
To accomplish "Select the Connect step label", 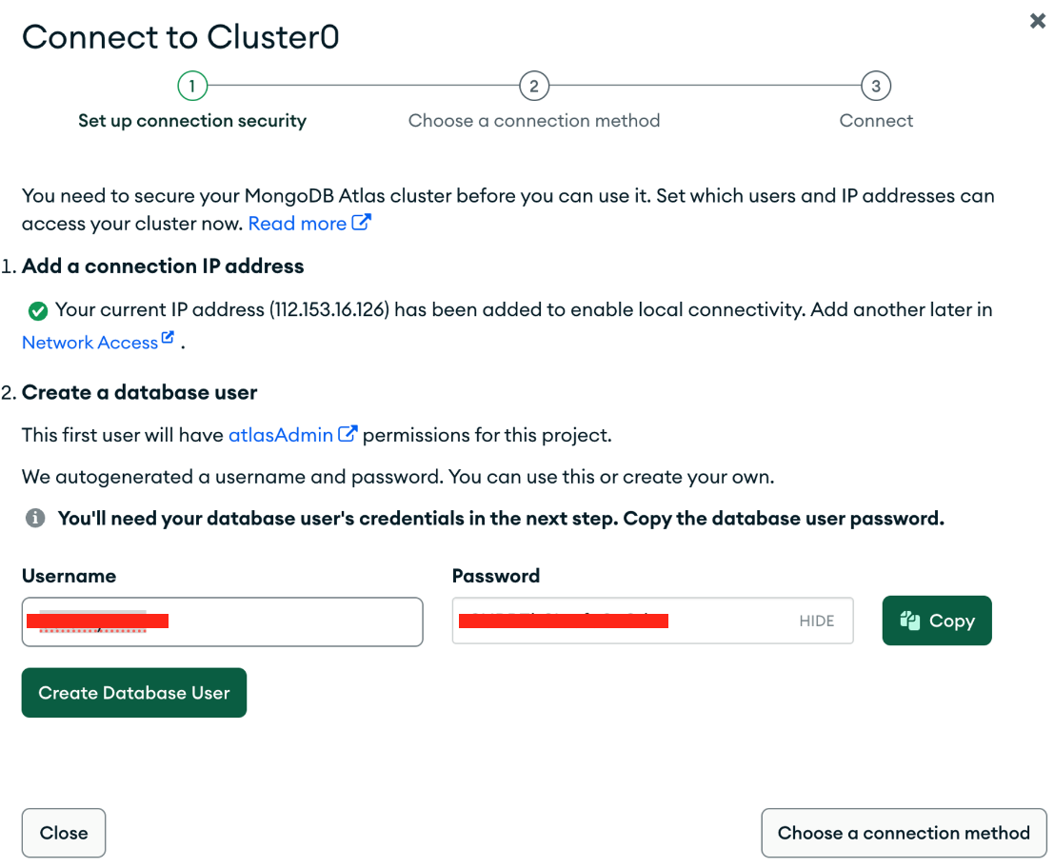I will pos(876,121).
